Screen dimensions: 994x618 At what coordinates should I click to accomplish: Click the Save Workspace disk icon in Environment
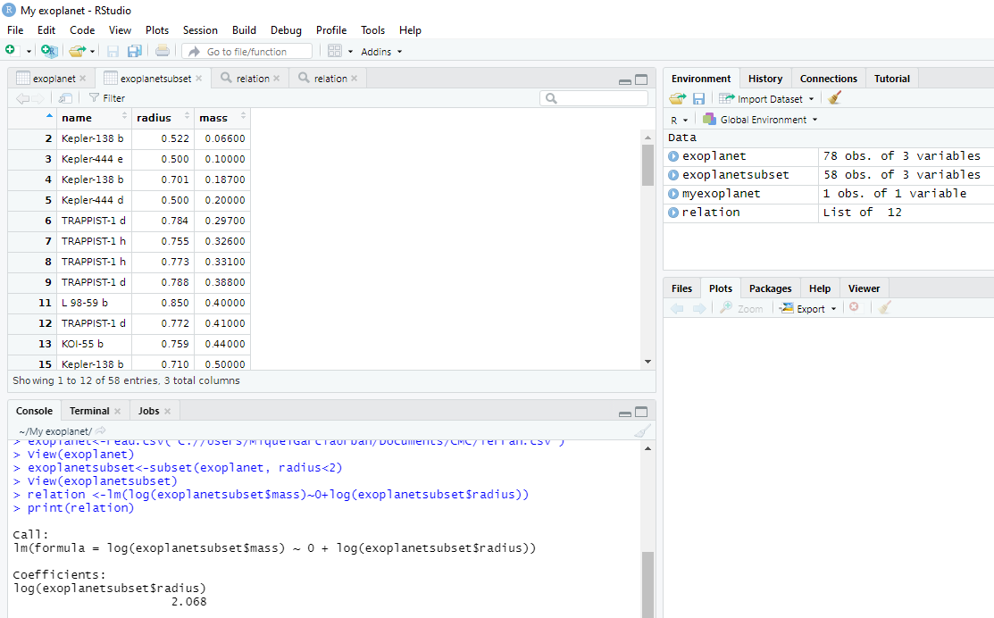(x=698, y=98)
